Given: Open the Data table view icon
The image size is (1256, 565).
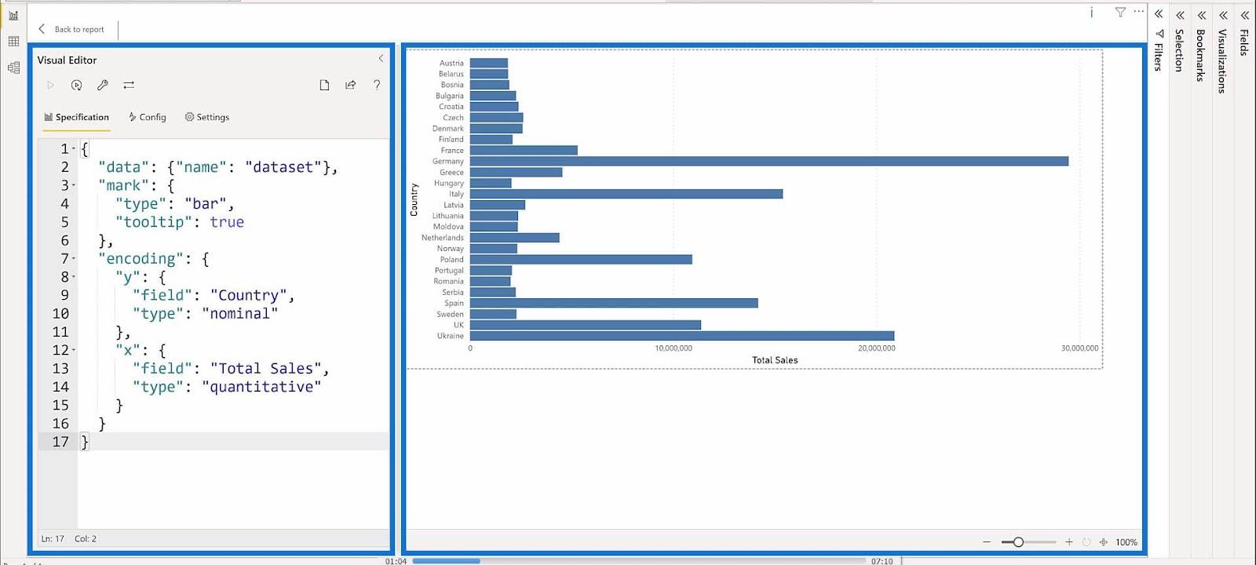Looking at the screenshot, I should [13, 42].
